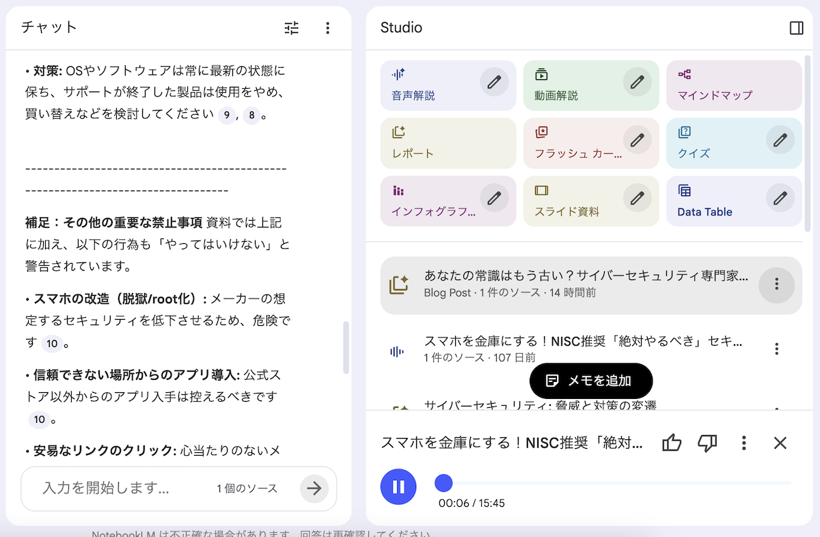Open more options for NISC audio item

(x=776, y=349)
